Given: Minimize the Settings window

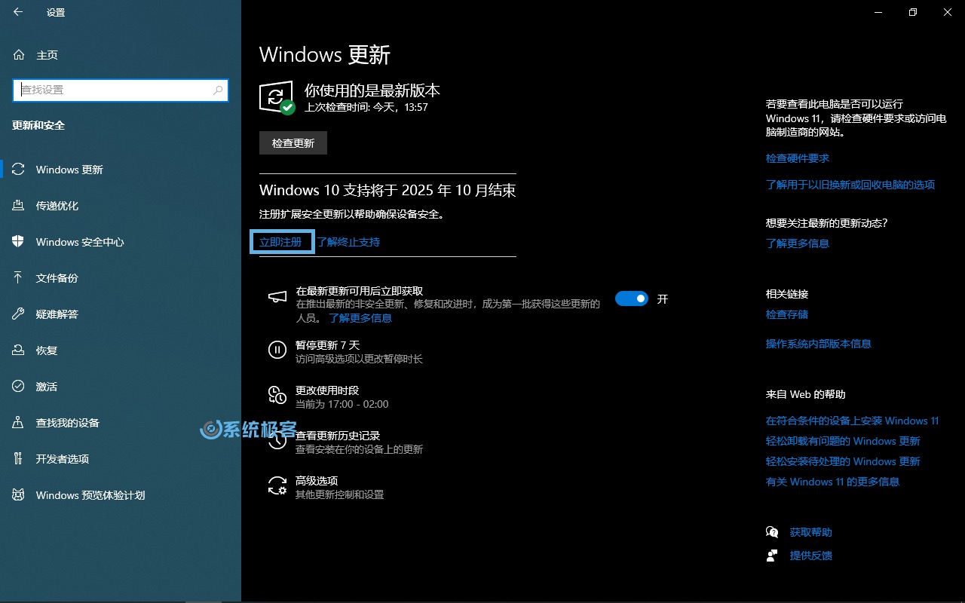Looking at the screenshot, I should 878,12.
